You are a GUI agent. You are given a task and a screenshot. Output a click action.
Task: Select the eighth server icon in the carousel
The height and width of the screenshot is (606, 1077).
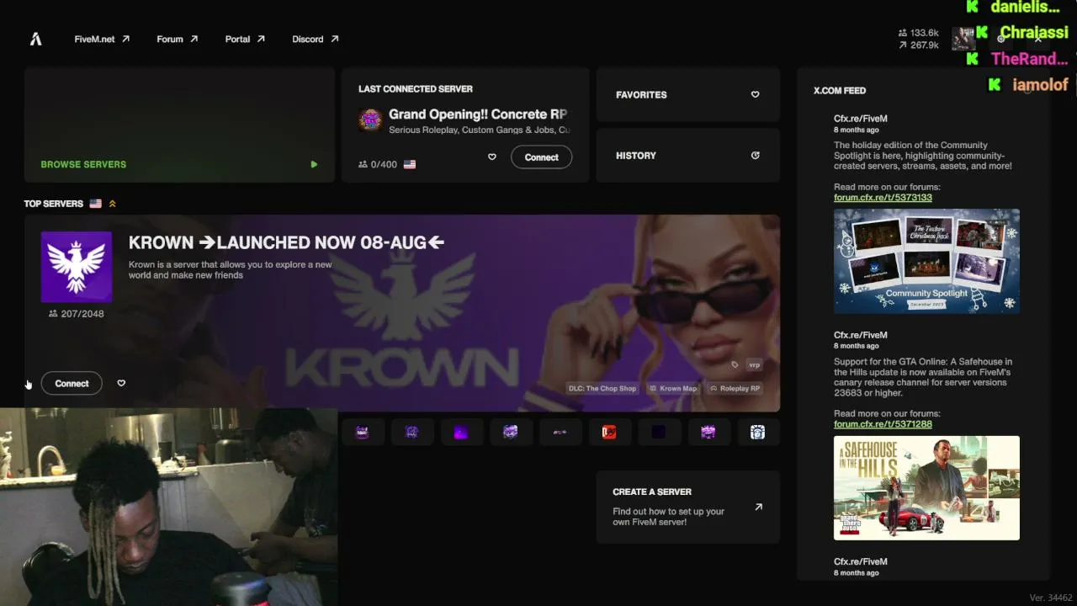pyautogui.click(x=708, y=432)
